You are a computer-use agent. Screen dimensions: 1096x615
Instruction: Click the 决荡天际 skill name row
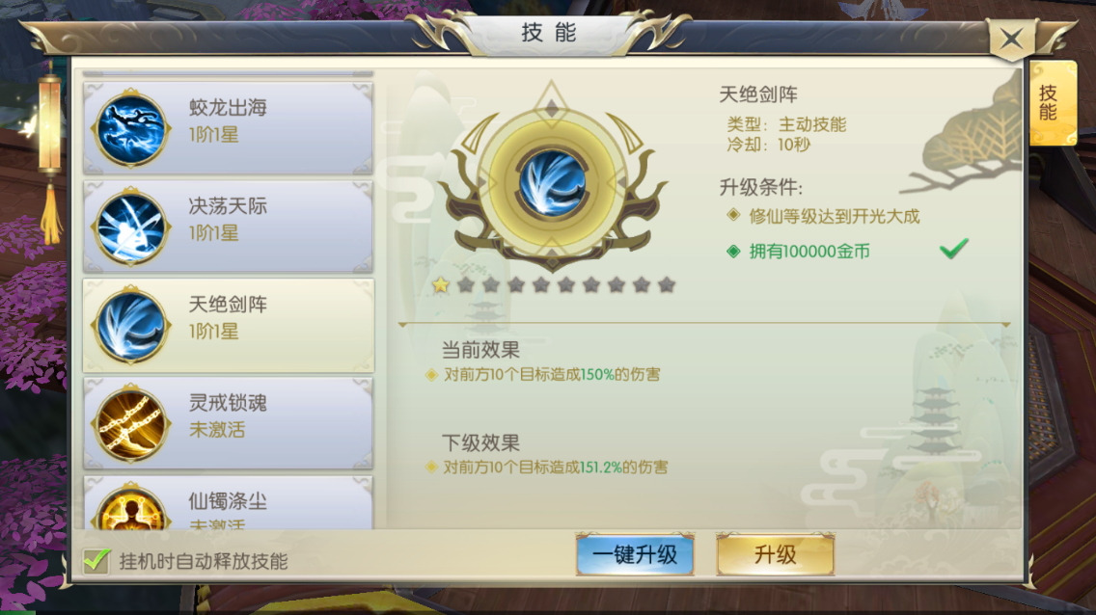(228, 227)
